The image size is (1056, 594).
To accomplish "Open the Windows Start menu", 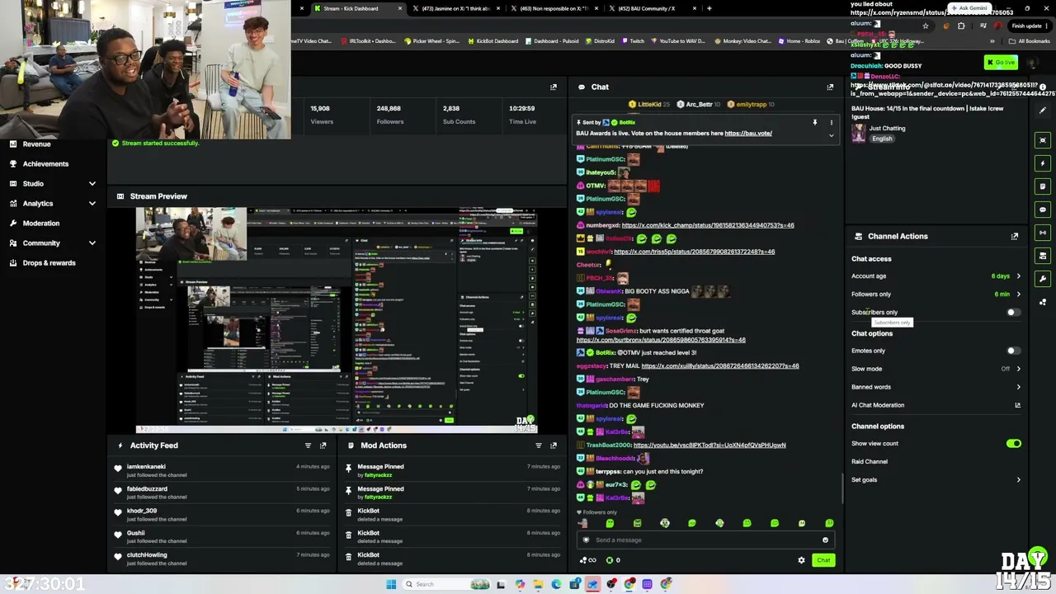I will pos(391,584).
